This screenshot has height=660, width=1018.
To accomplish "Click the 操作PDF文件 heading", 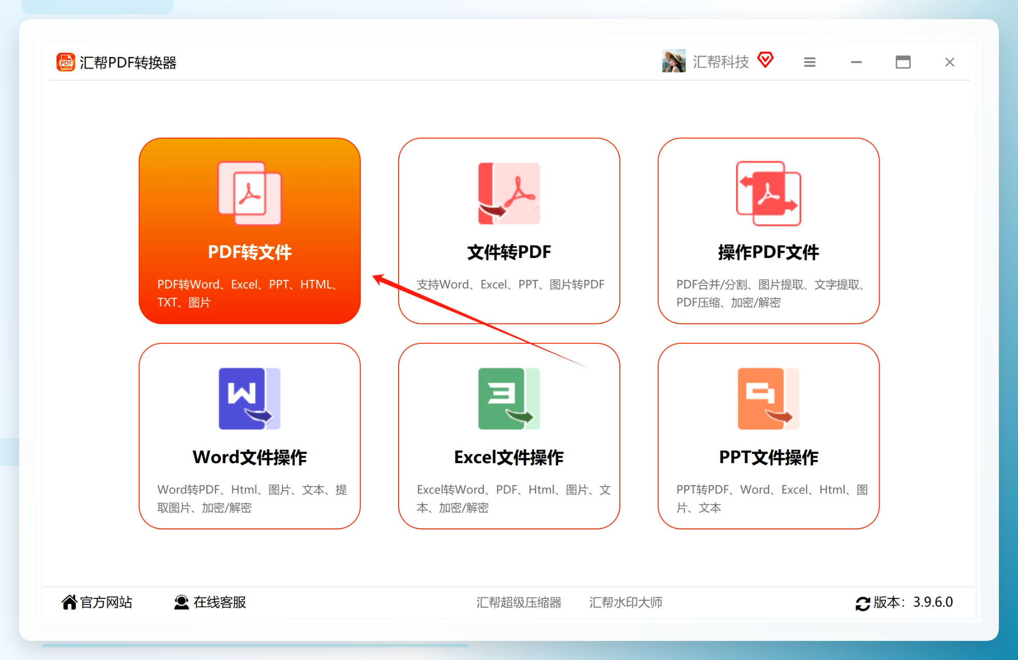I will [x=769, y=252].
